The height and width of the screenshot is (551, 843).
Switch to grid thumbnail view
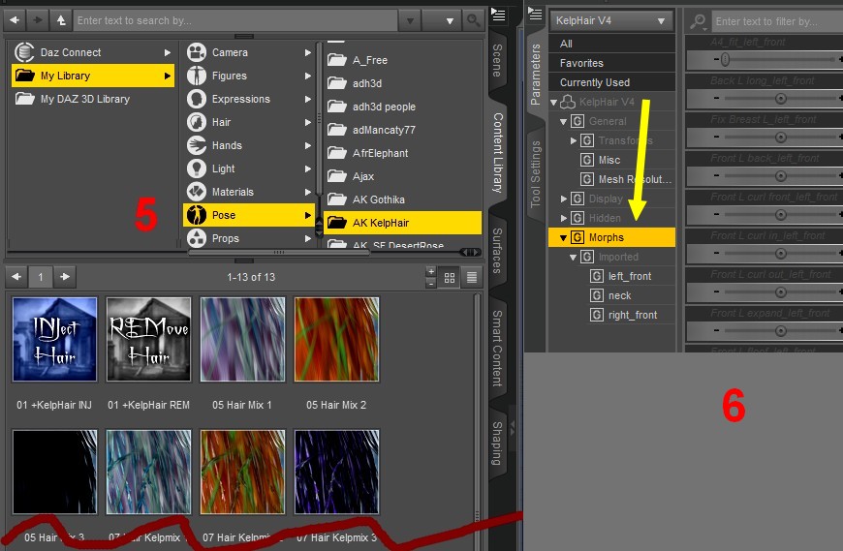click(450, 277)
